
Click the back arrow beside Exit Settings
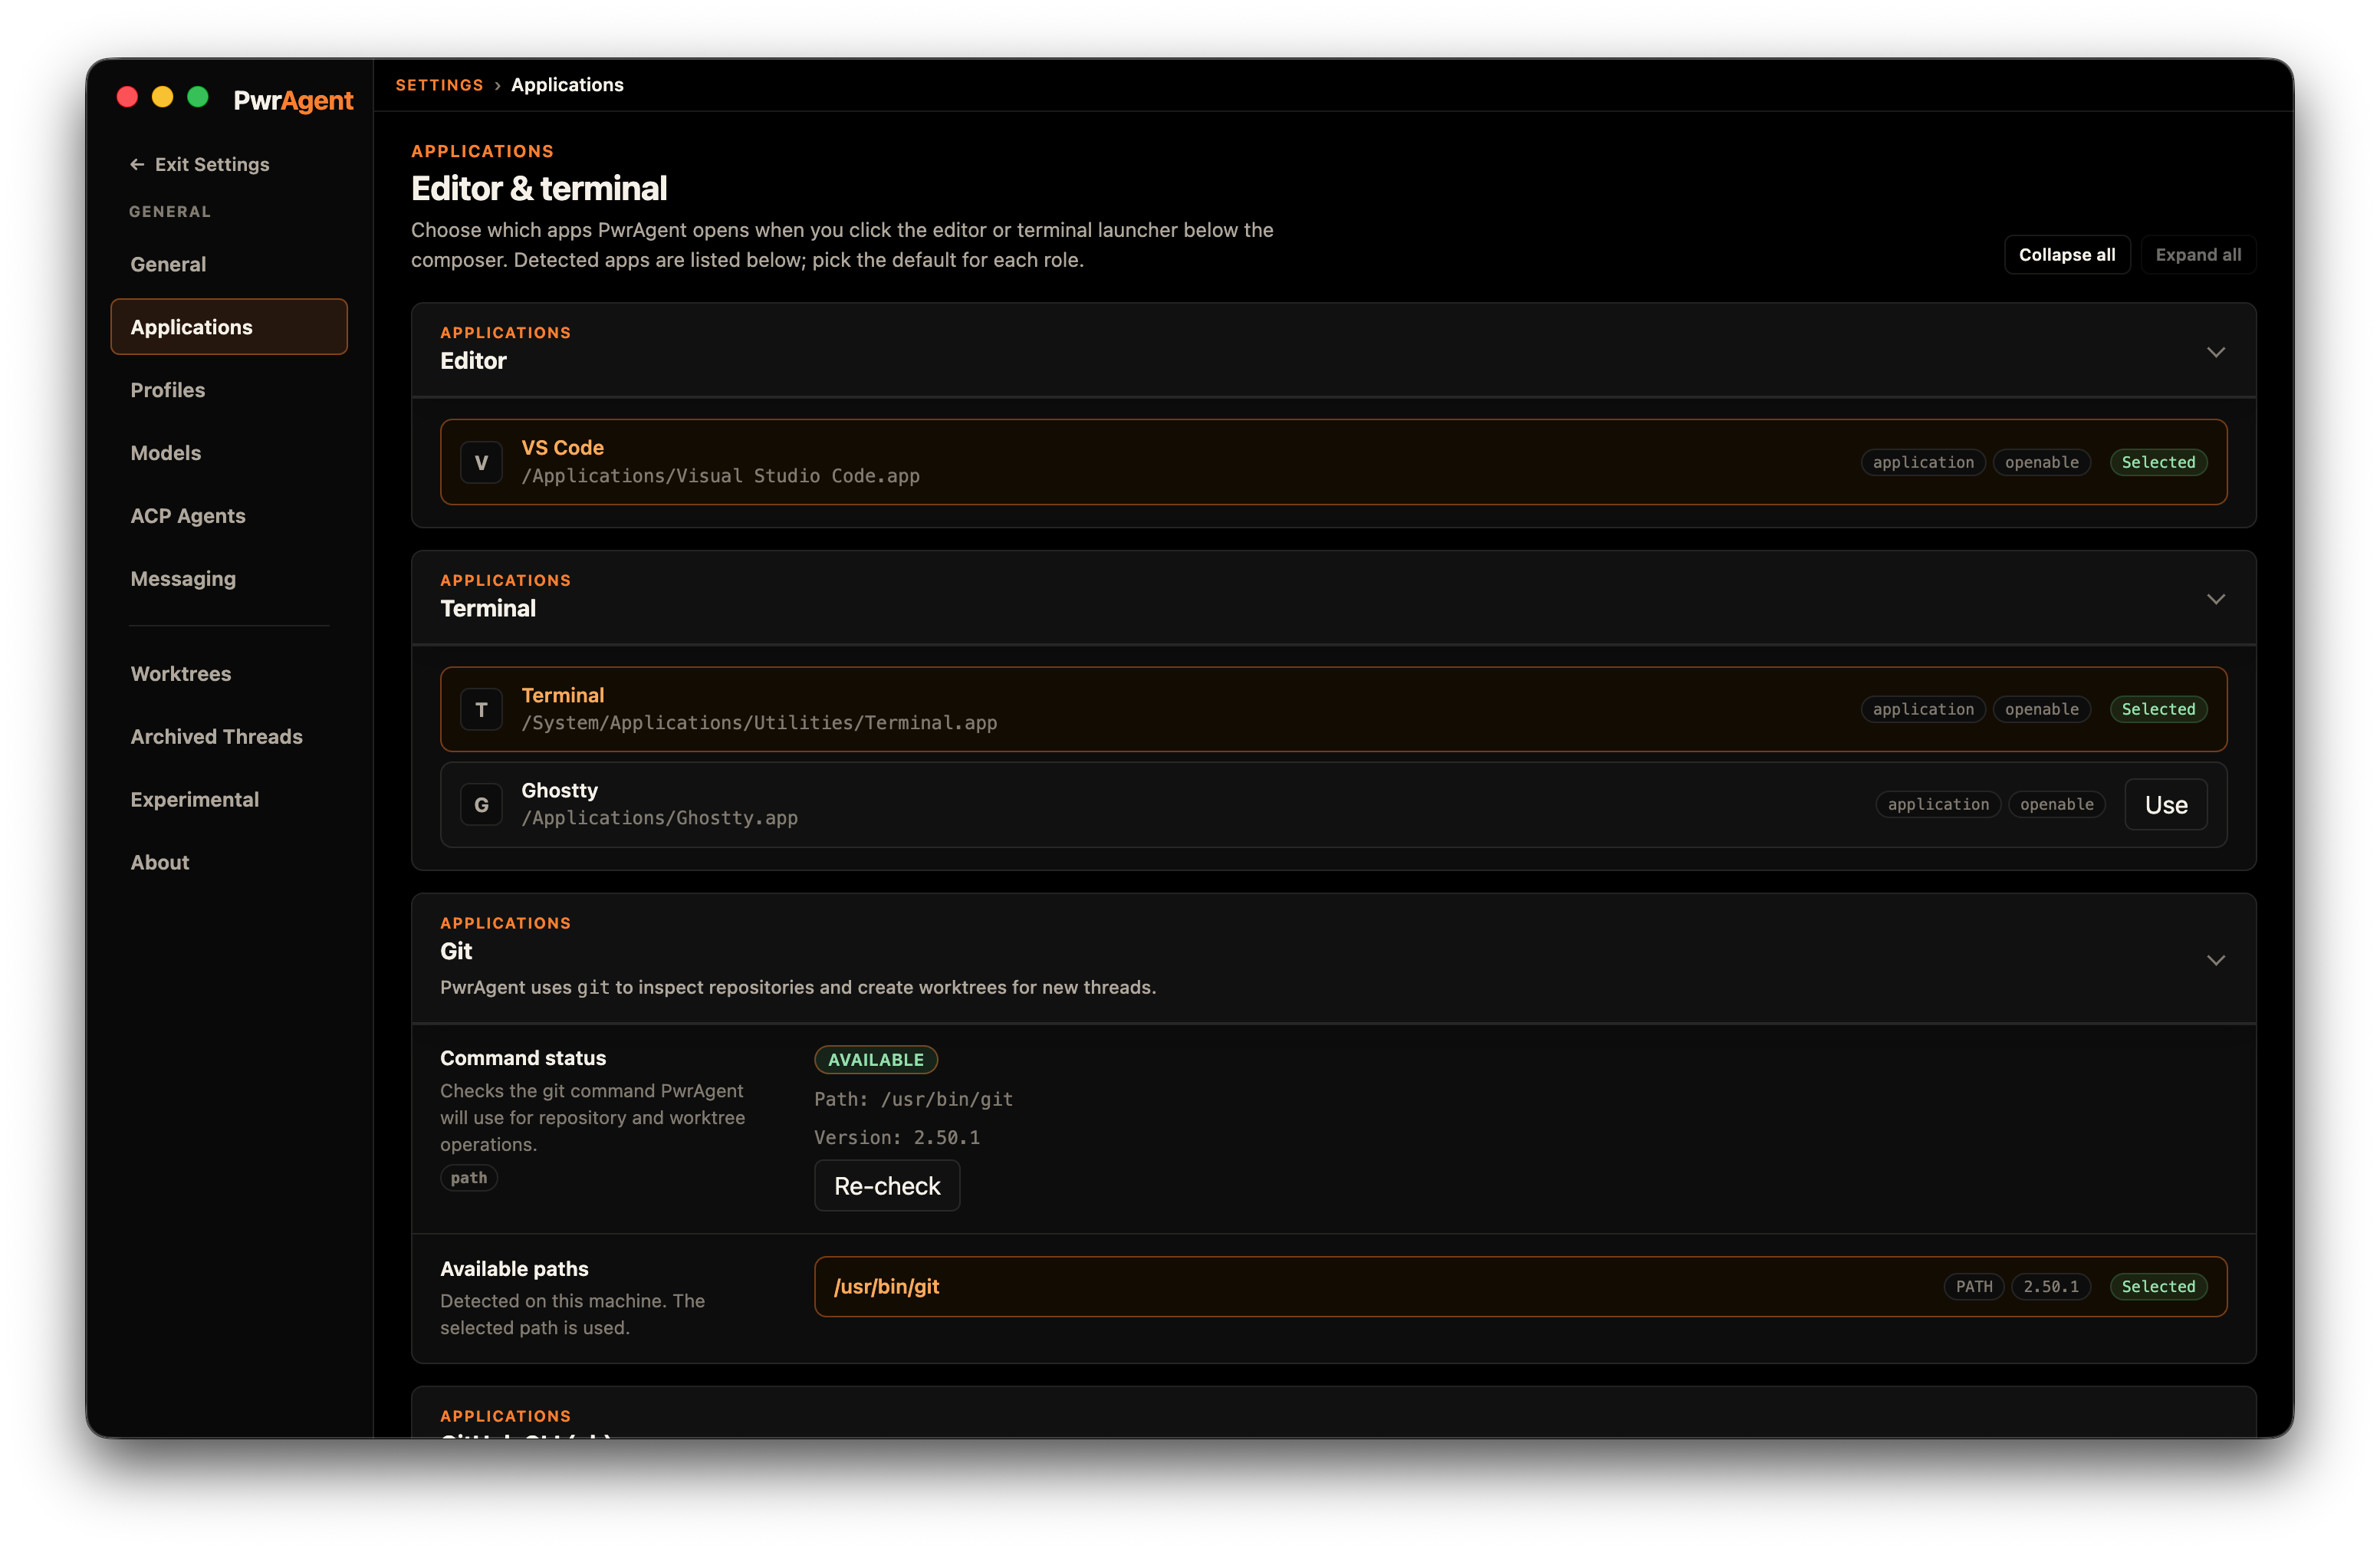(x=137, y=164)
